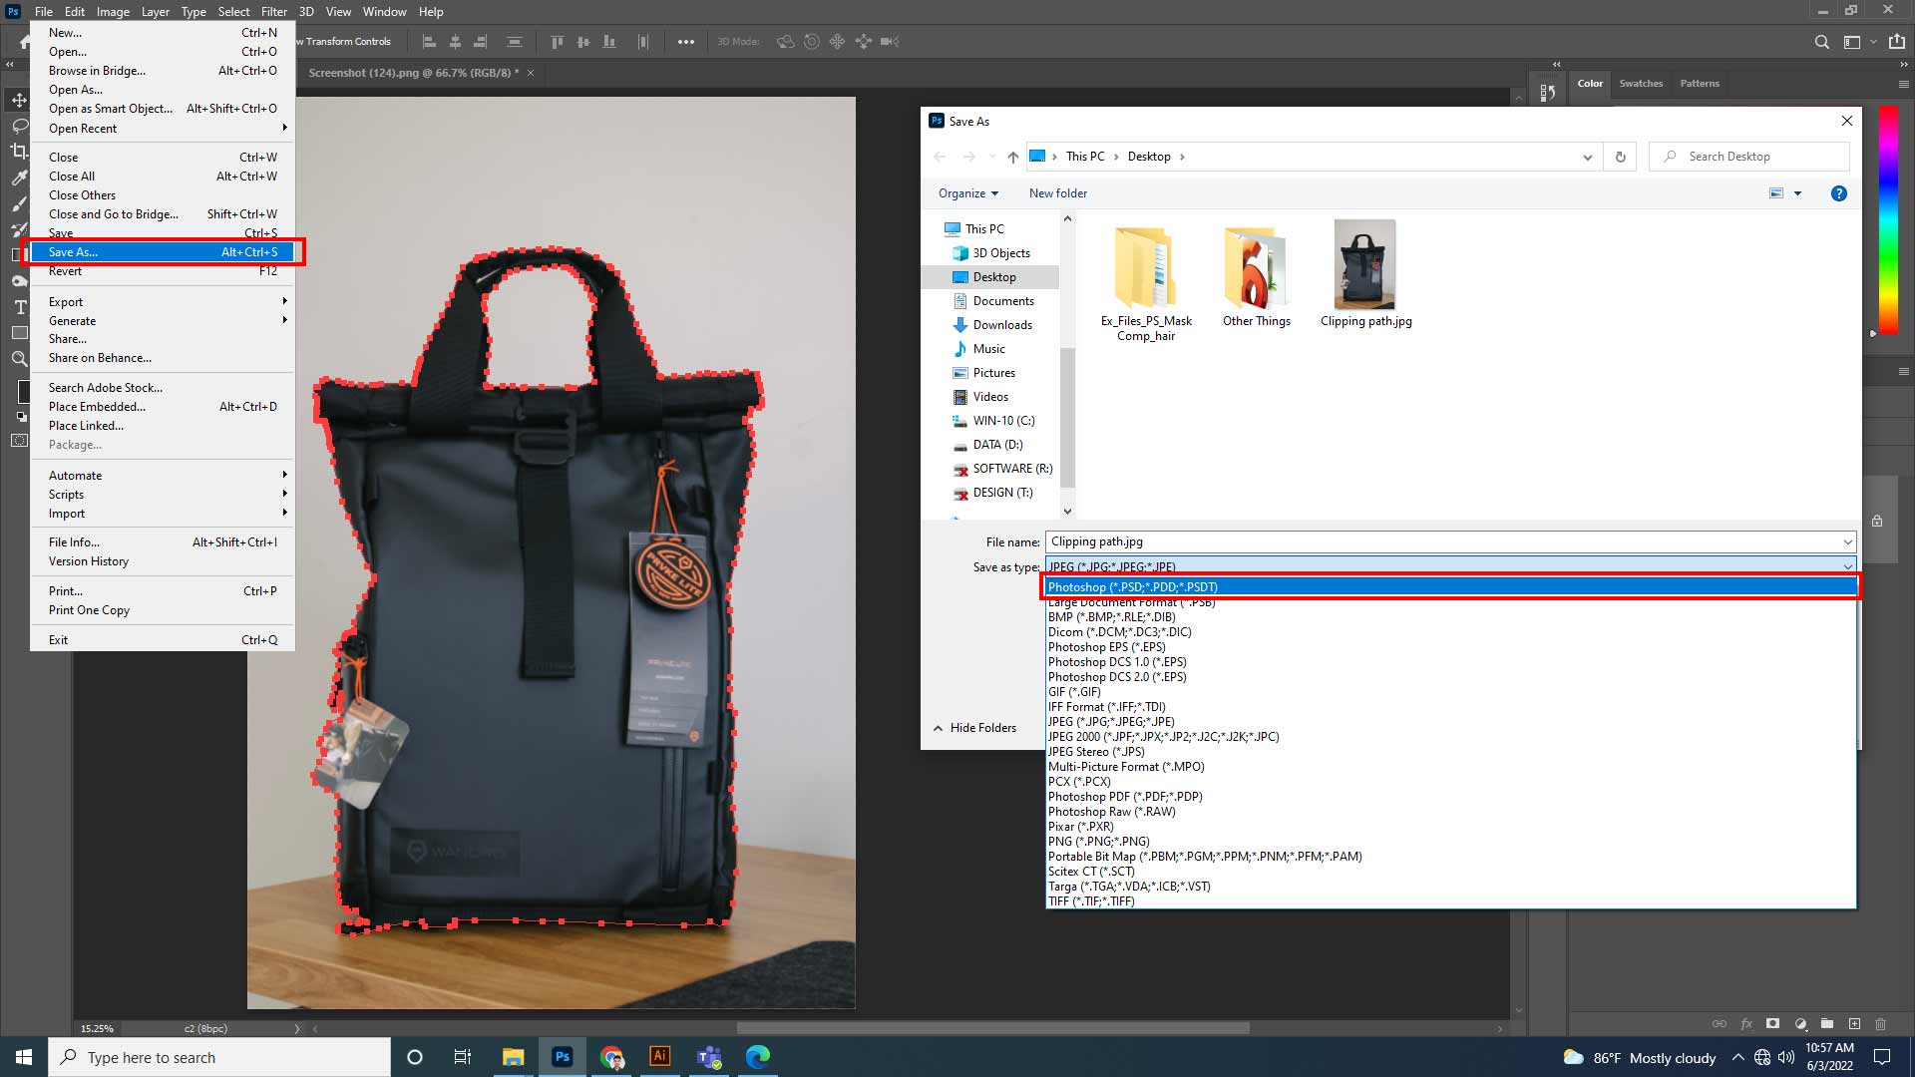Open the address bar dropdown in Save As dialog
Screen dimensions: 1915x1077
tap(1587, 157)
